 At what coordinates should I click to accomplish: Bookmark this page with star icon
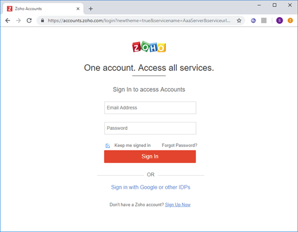pyautogui.click(x=239, y=20)
